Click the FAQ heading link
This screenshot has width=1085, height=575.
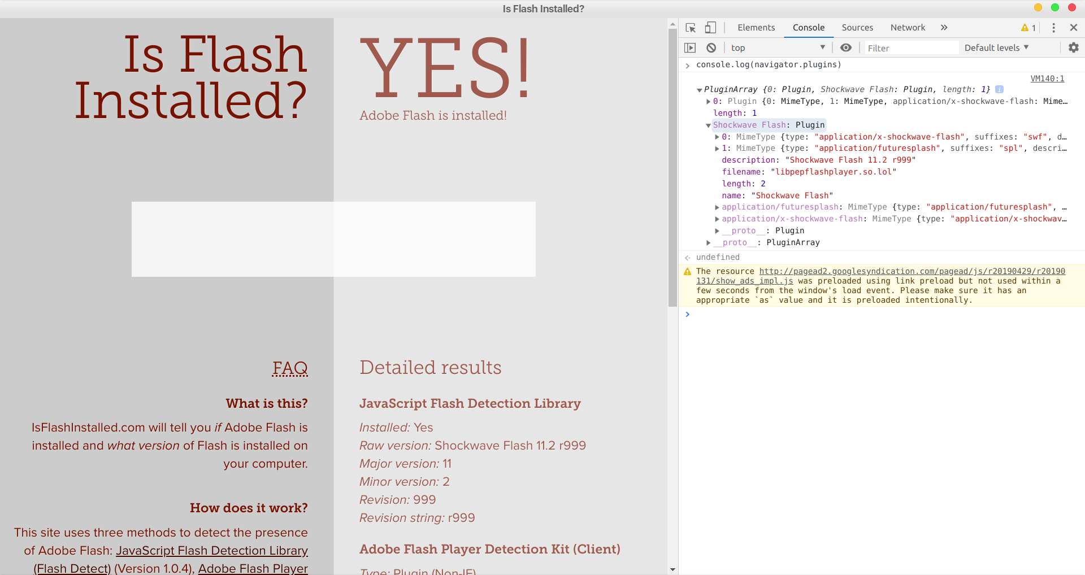click(290, 368)
